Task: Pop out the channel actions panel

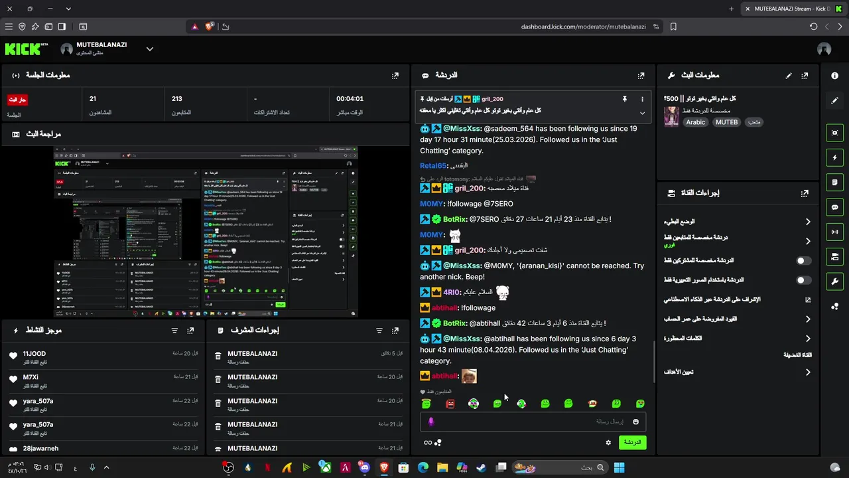Action: [805, 193]
